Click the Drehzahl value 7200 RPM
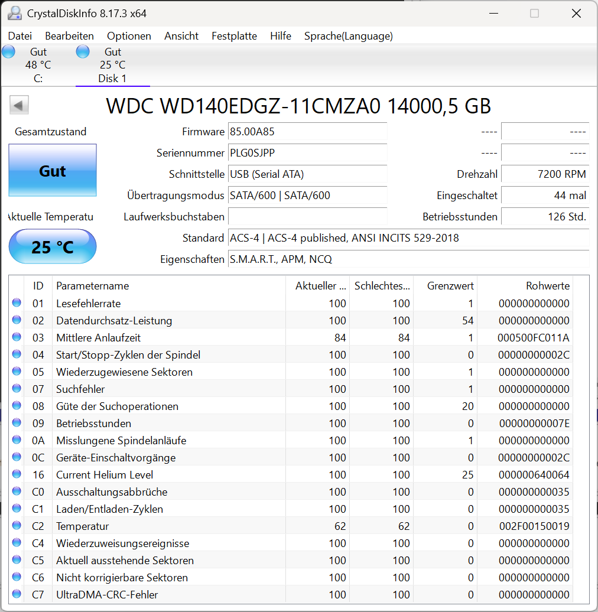The image size is (598, 612). click(545, 174)
